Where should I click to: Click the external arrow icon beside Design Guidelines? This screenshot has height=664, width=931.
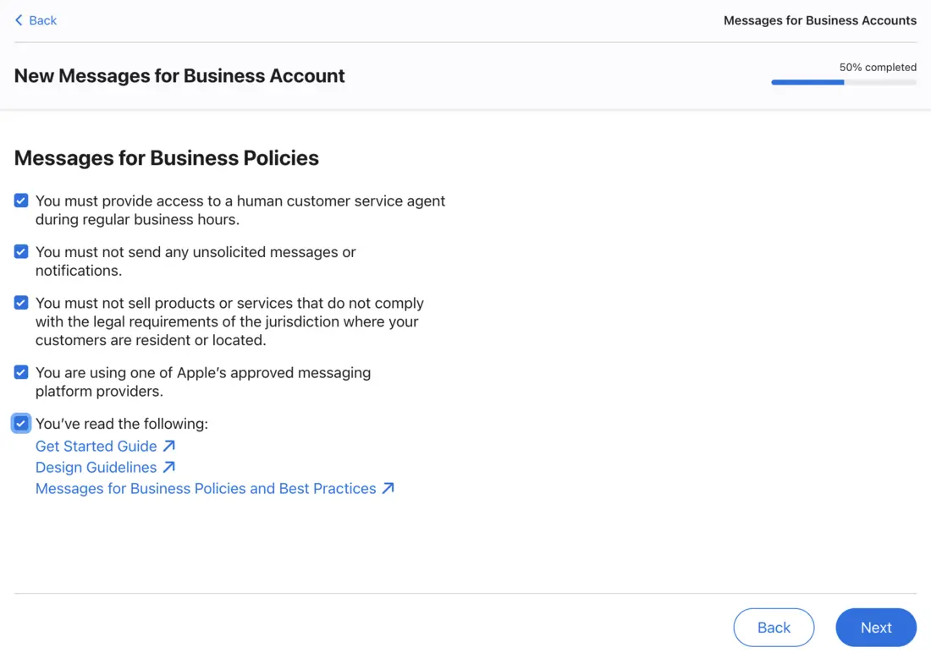click(x=169, y=467)
